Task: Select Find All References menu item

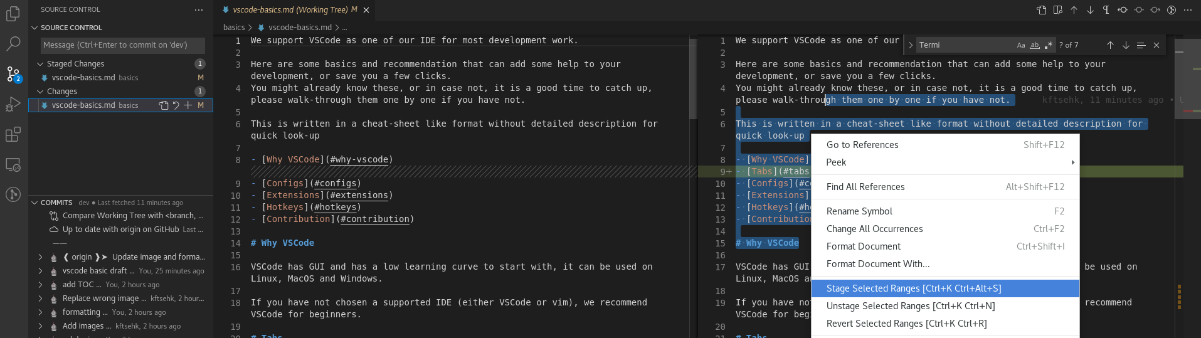Action: tap(945, 187)
